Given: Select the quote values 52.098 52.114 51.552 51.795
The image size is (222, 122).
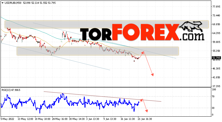Looking at the screenshot, I should point(39,3).
